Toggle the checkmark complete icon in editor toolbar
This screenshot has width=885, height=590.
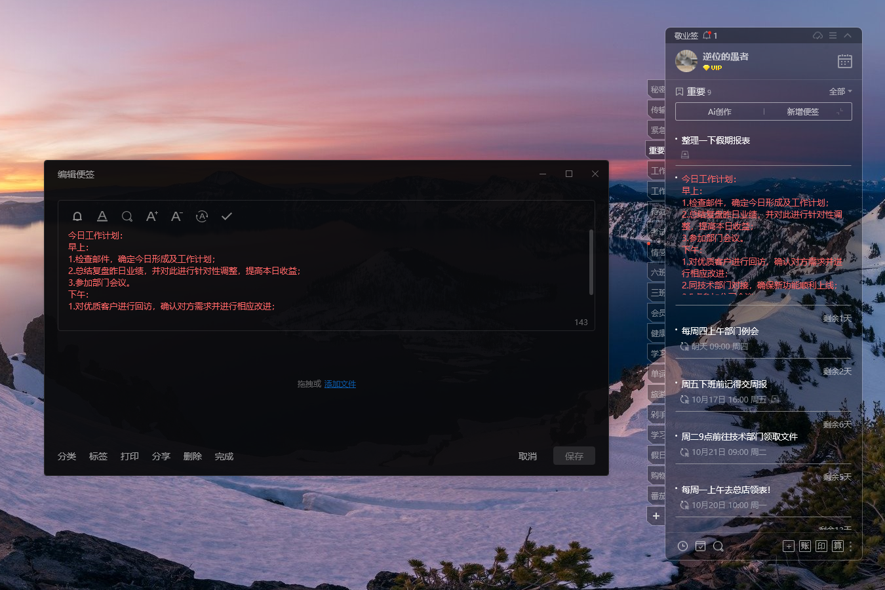[227, 216]
